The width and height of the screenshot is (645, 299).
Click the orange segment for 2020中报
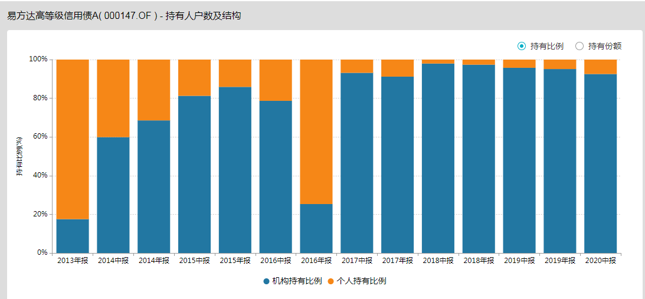(x=601, y=67)
